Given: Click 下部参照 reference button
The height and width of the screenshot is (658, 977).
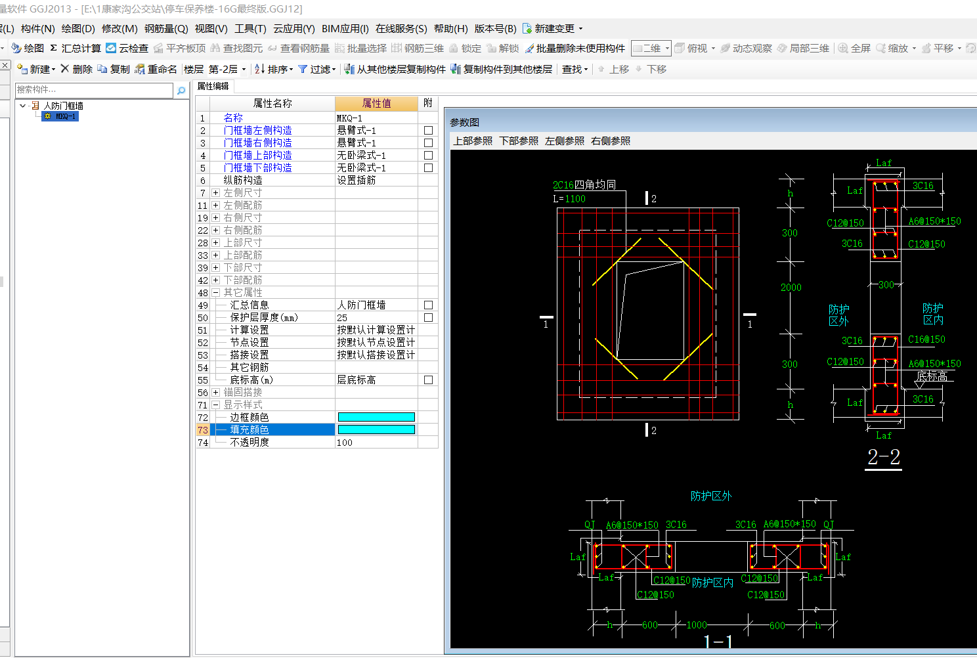Looking at the screenshot, I should pos(519,141).
